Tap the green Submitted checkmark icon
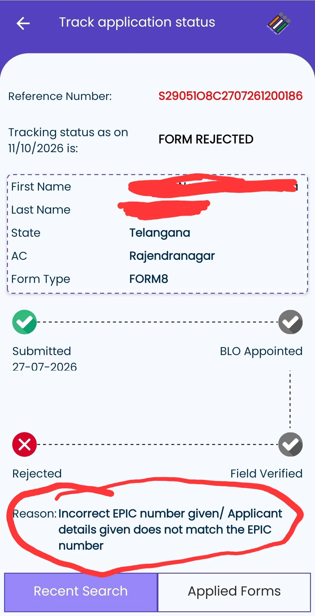The image size is (315, 616). click(x=24, y=322)
